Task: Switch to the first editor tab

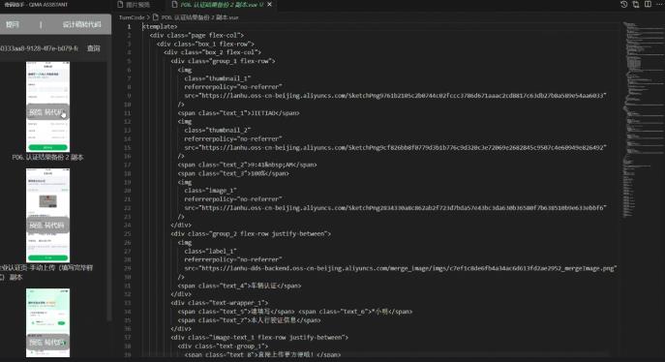Action: [134, 4]
